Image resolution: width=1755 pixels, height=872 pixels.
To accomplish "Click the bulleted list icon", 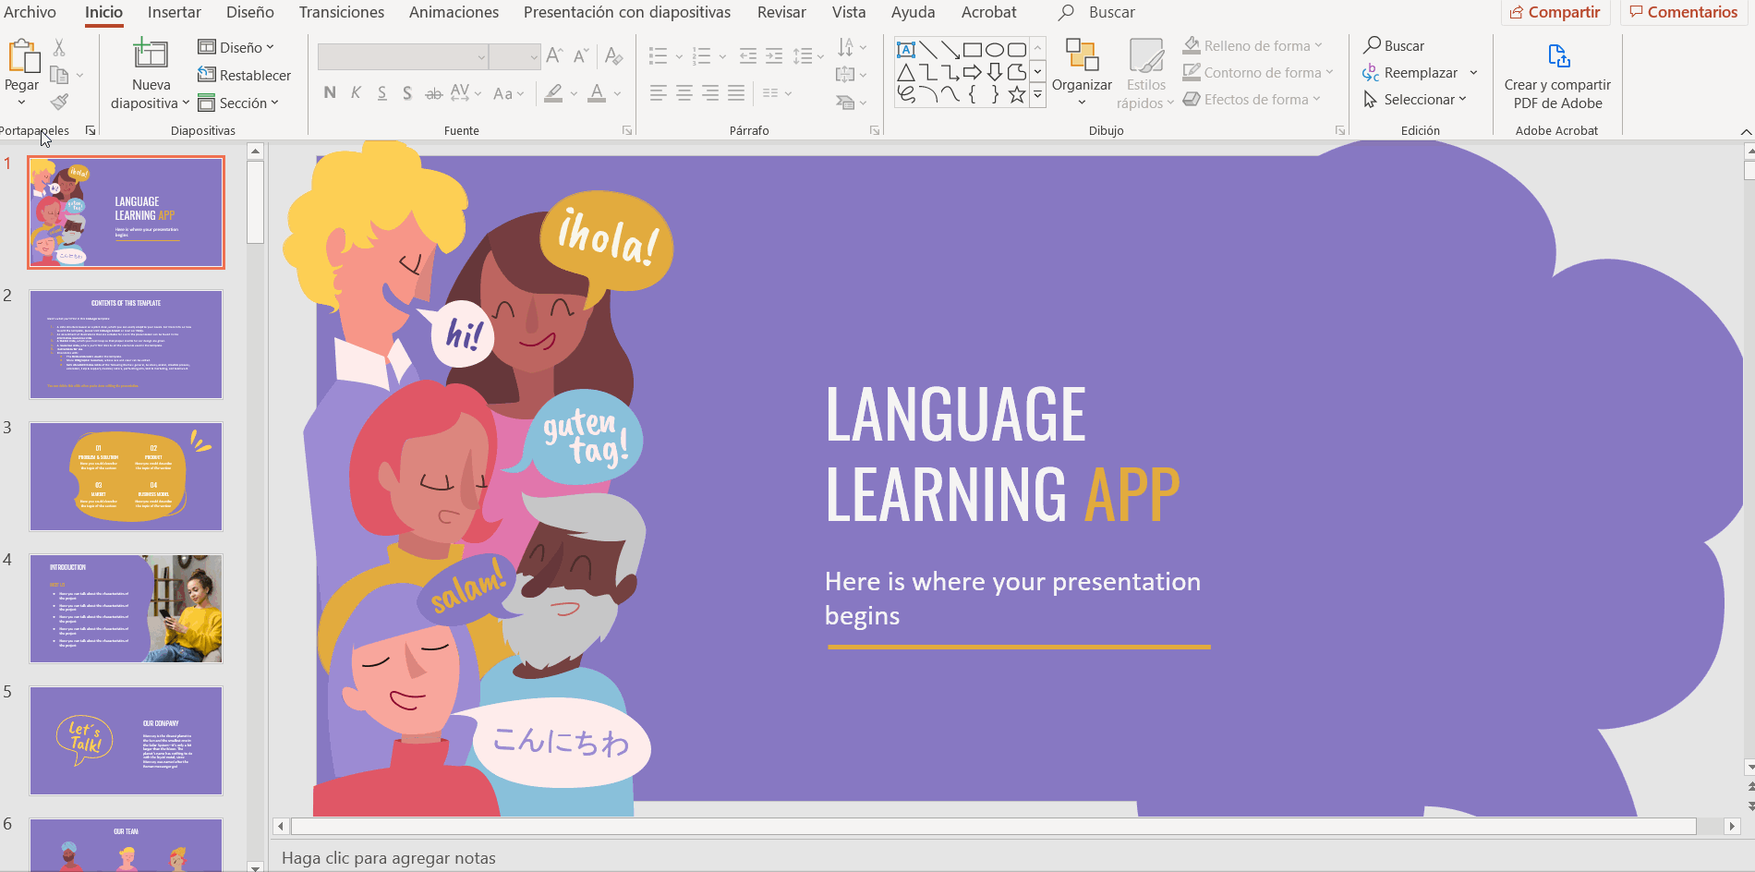I will click(x=658, y=56).
